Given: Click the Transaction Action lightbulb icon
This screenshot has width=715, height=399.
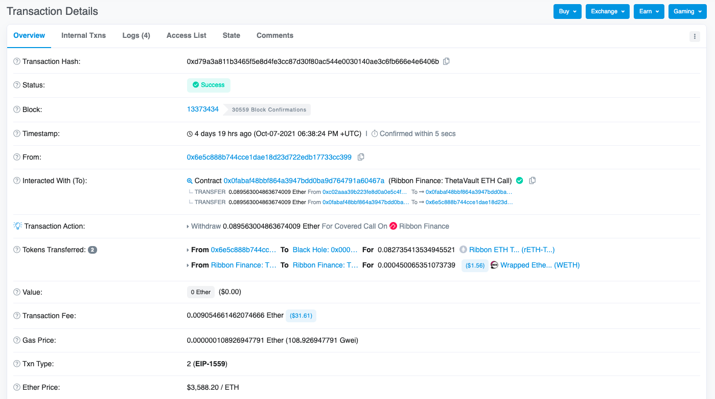Looking at the screenshot, I should coord(17,226).
